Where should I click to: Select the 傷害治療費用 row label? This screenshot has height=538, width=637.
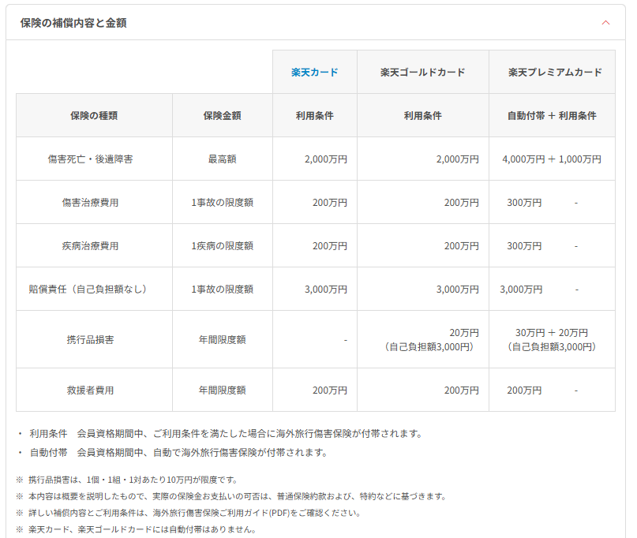(90, 202)
